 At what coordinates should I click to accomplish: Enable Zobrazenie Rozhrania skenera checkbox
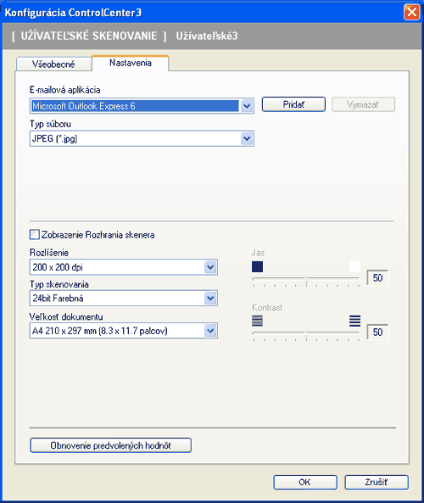(x=34, y=234)
